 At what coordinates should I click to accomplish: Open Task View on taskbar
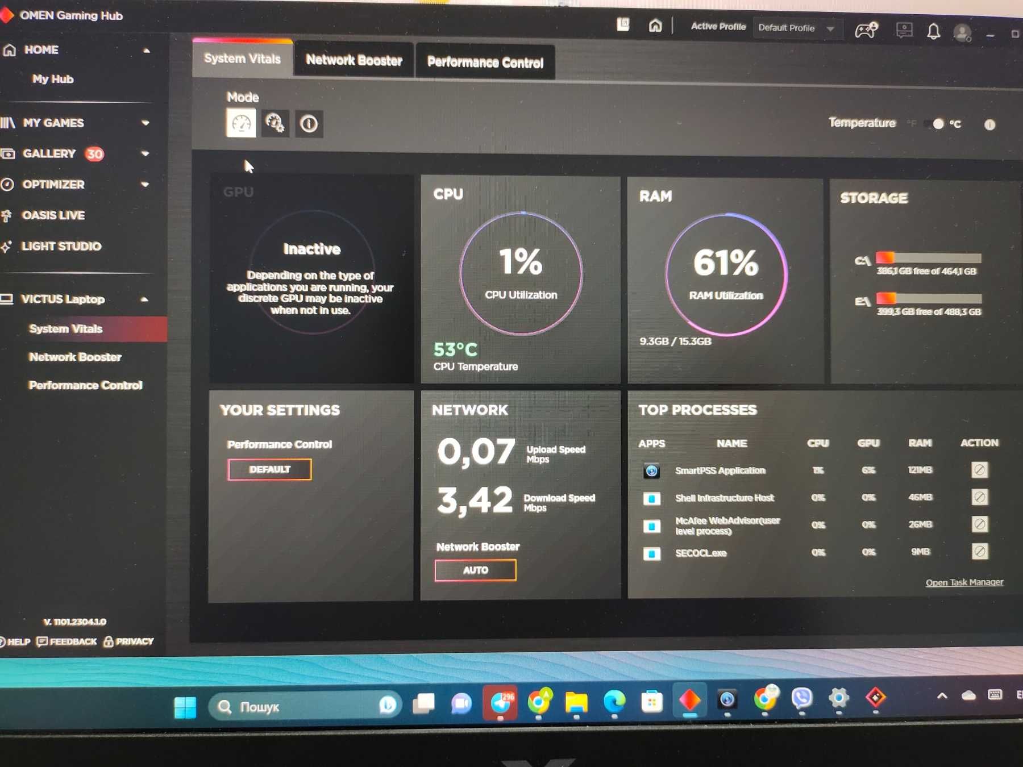(x=423, y=703)
